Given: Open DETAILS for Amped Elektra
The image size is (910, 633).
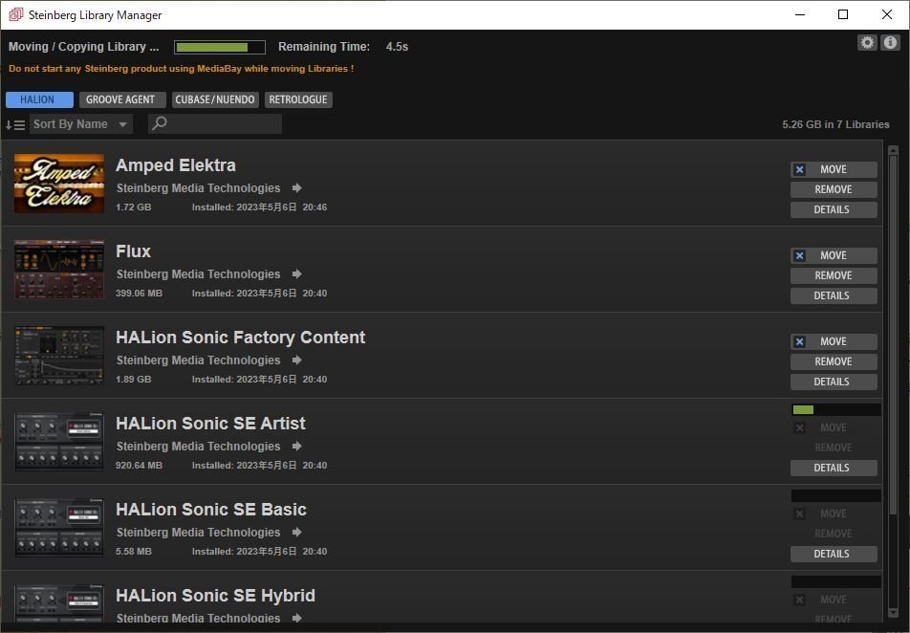Looking at the screenshot, I should click(834, 209).
